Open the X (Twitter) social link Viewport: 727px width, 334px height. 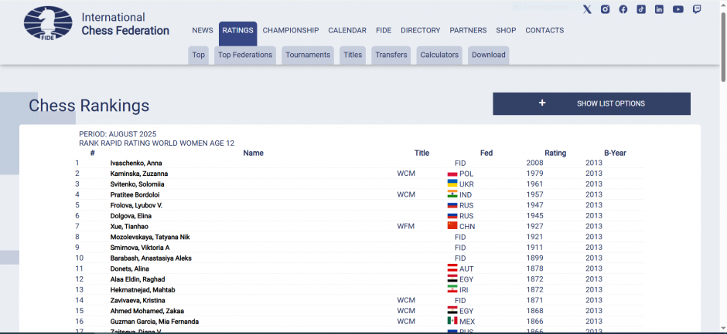[x=587, y=9]
